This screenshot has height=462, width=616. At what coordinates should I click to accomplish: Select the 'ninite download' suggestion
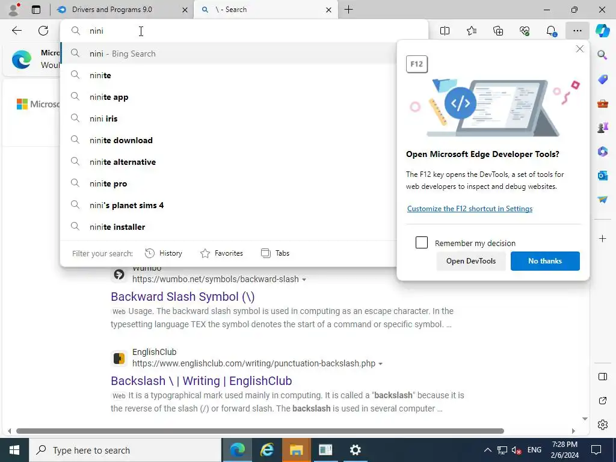click(228, 140)
